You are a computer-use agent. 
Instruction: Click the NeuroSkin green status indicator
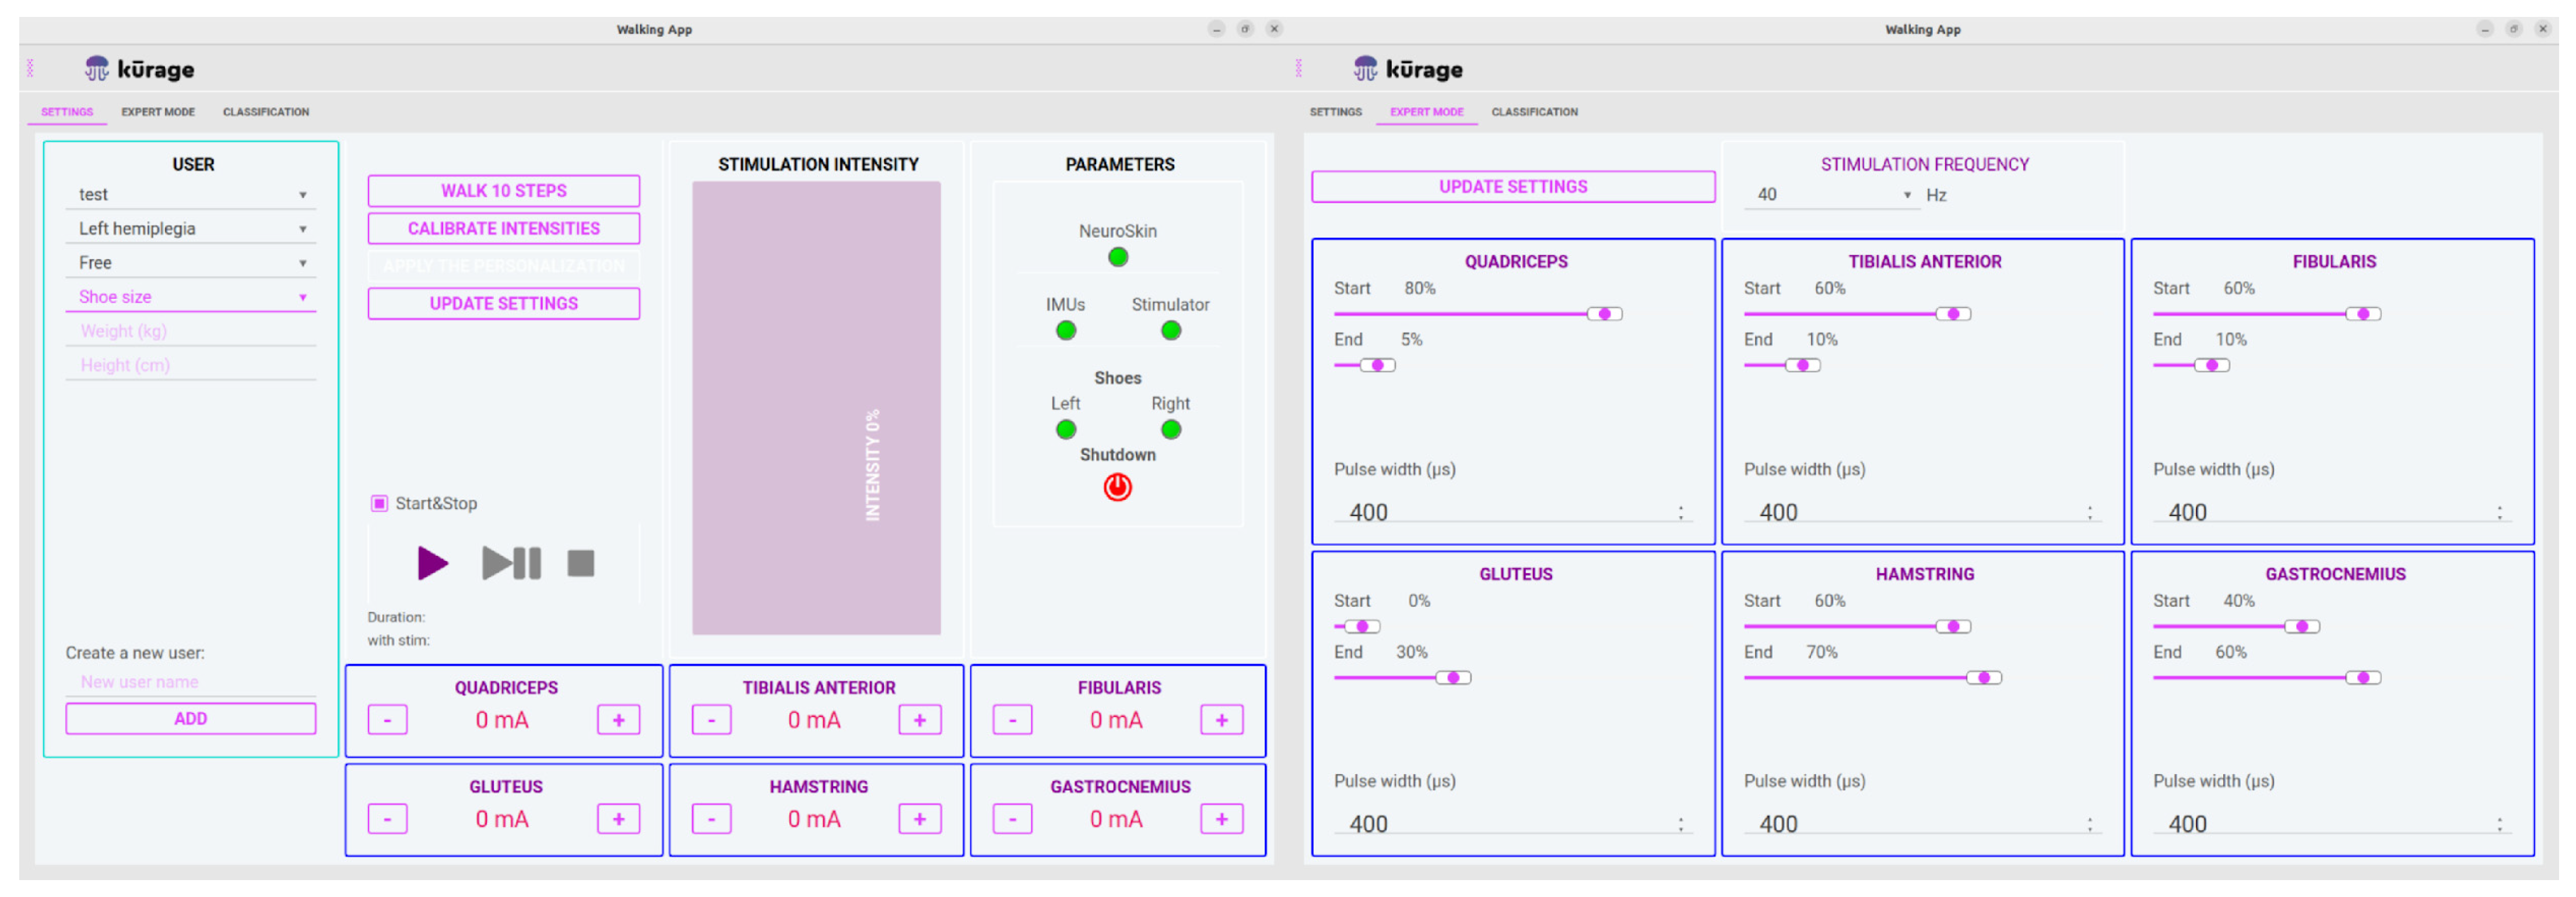[1117, 257]
